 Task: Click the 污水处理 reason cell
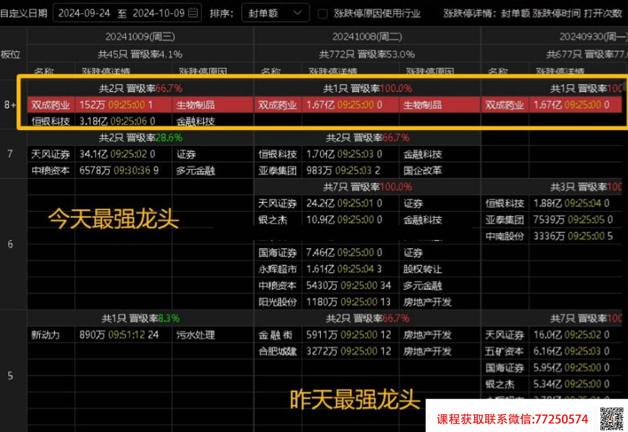click(x=196, y=335)
